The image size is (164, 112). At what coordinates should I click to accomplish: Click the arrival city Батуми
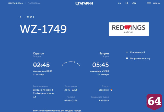click(x=104, y=53)
